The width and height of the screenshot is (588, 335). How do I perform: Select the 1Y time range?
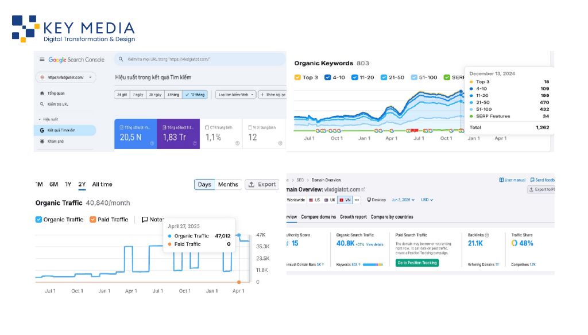coord(68,184)
